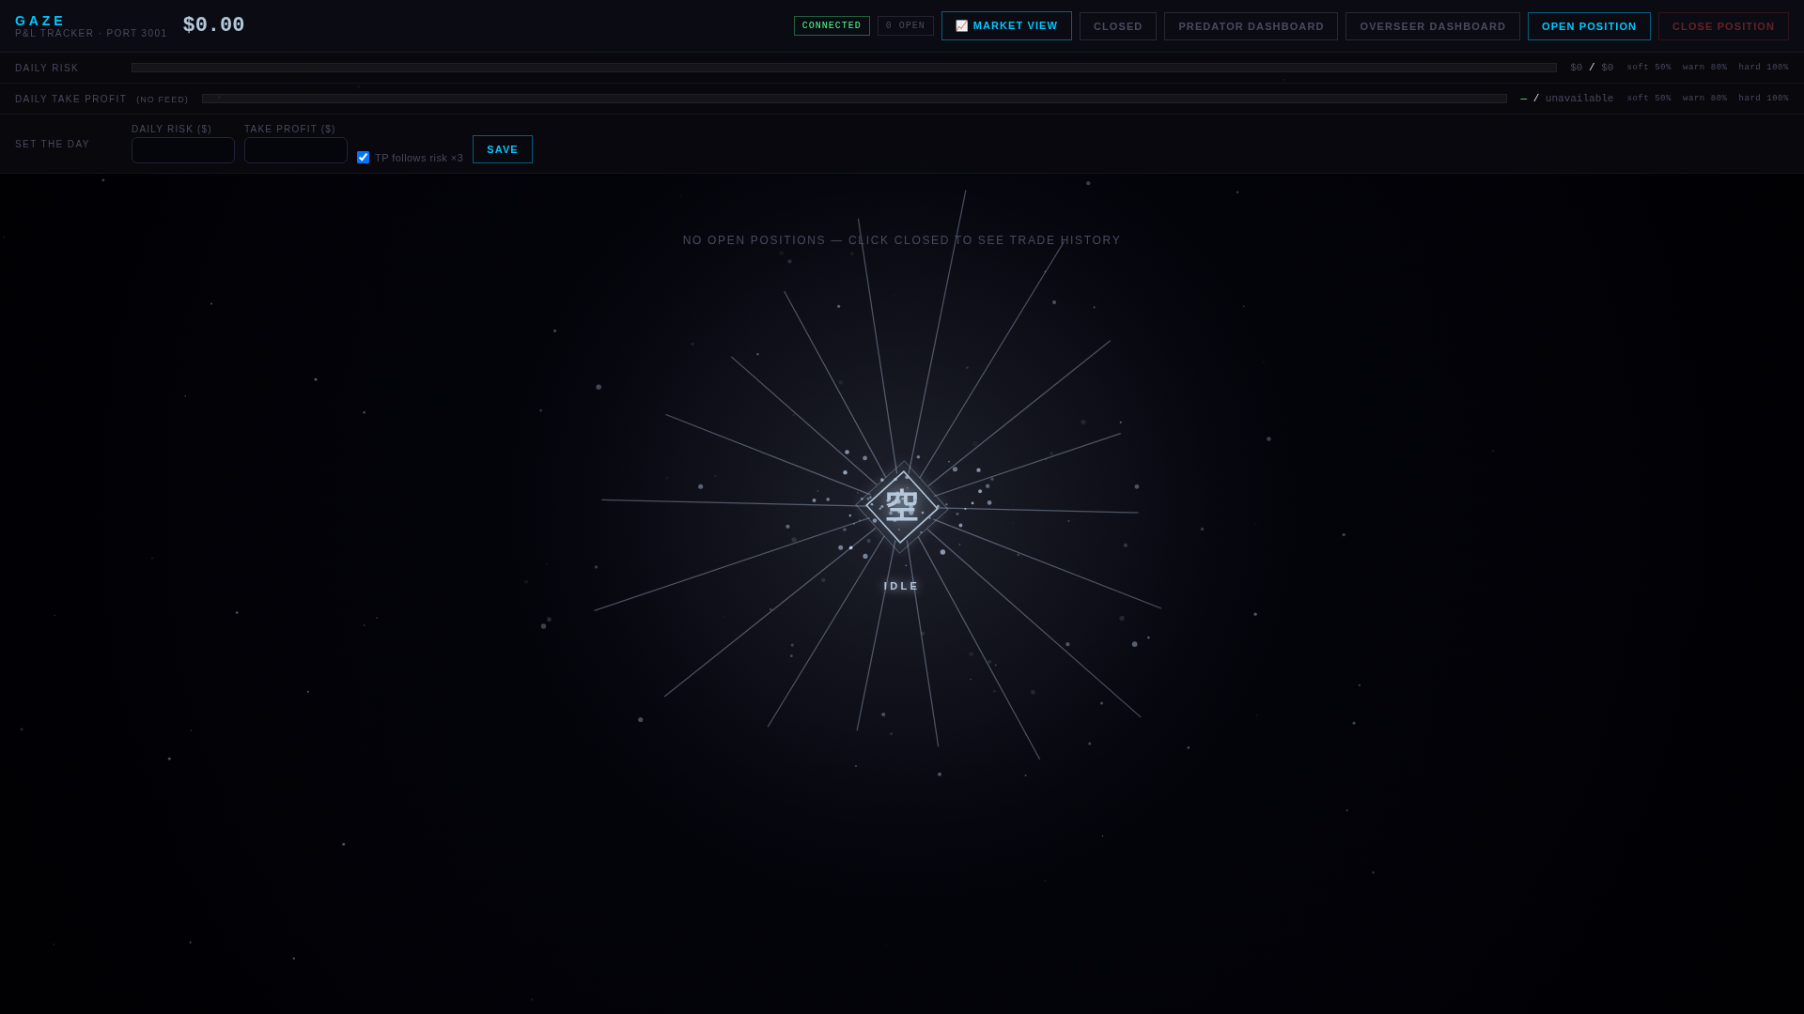Show Closed trade history

tap(1118, 26)
